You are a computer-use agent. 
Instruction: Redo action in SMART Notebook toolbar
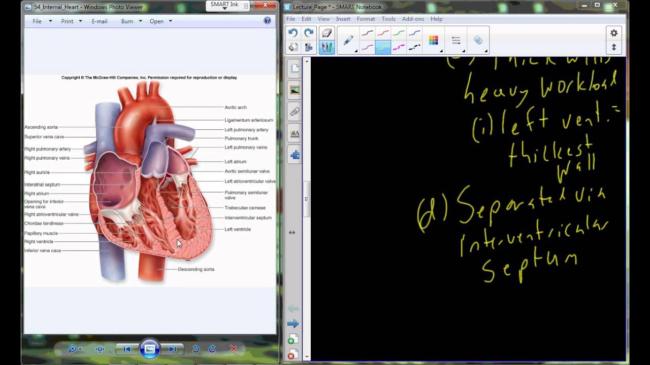308,33
